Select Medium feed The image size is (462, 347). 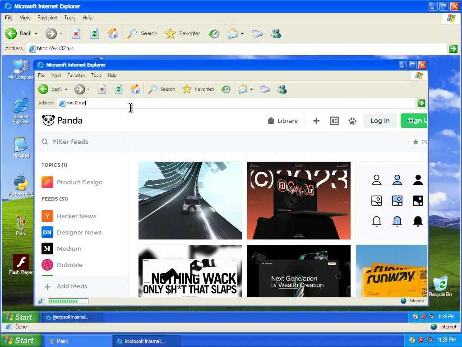click(x=61, y=249)
